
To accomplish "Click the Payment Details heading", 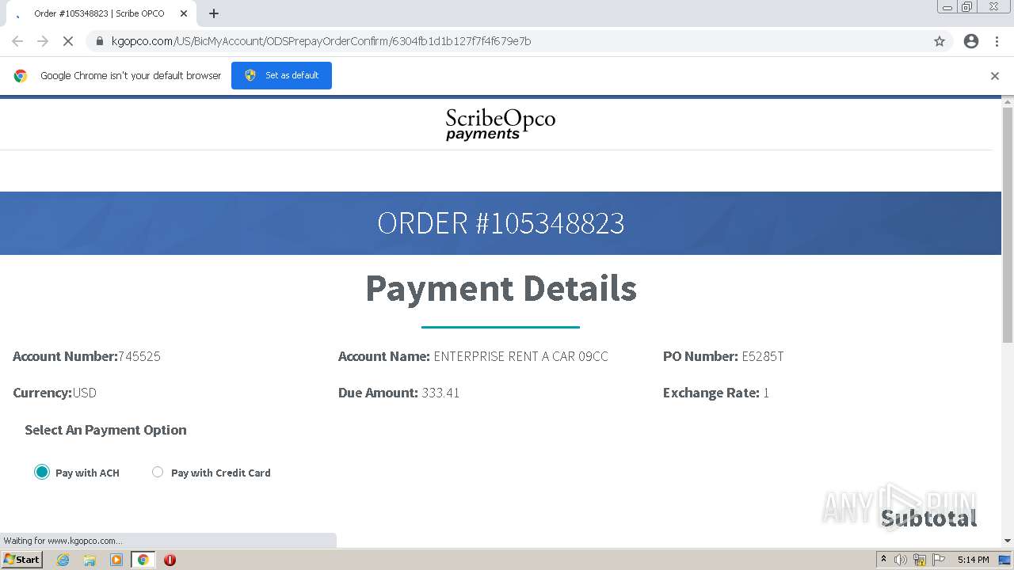I will pyautogui.click(x=501, y=288).
